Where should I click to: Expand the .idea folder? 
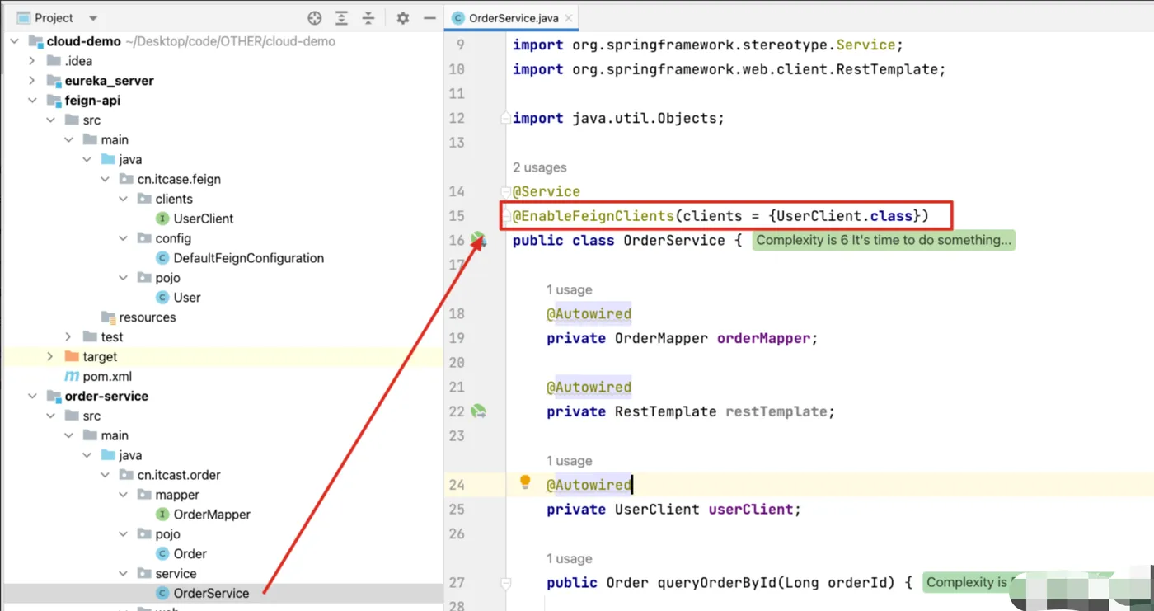(32, 61)
